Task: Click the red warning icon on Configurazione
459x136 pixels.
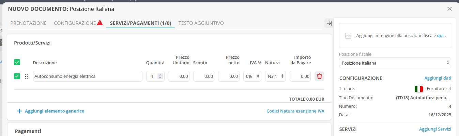Action: [100, 23]
